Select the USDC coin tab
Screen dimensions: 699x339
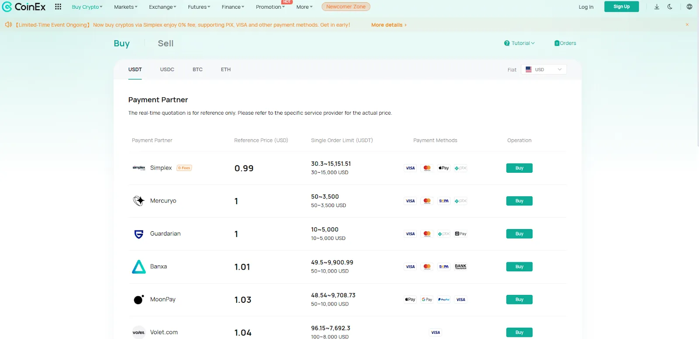click(167, 69)
